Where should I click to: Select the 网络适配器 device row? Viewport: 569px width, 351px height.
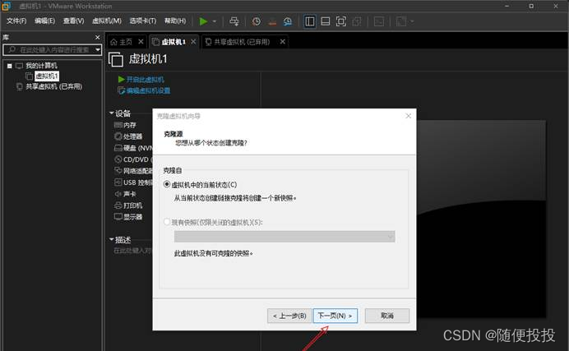(133, 171)
